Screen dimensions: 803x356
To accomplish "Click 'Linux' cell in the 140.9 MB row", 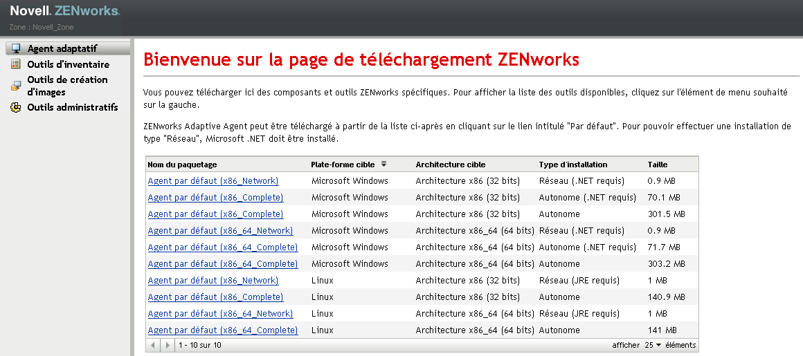I will [322, 297].
